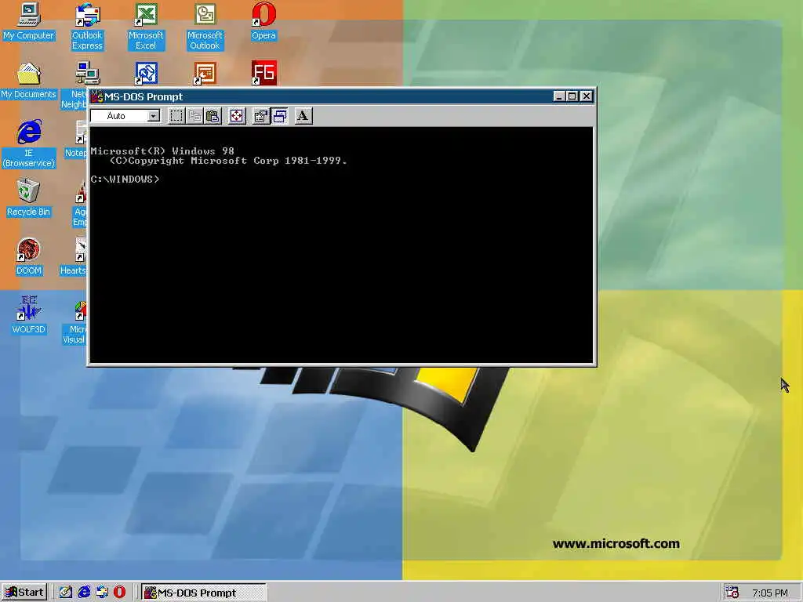Image resolution: width=803 pixels, height=602 pixels.
Task: Select the red FG desktop shortcut
Action: click(x=264, y=73)
